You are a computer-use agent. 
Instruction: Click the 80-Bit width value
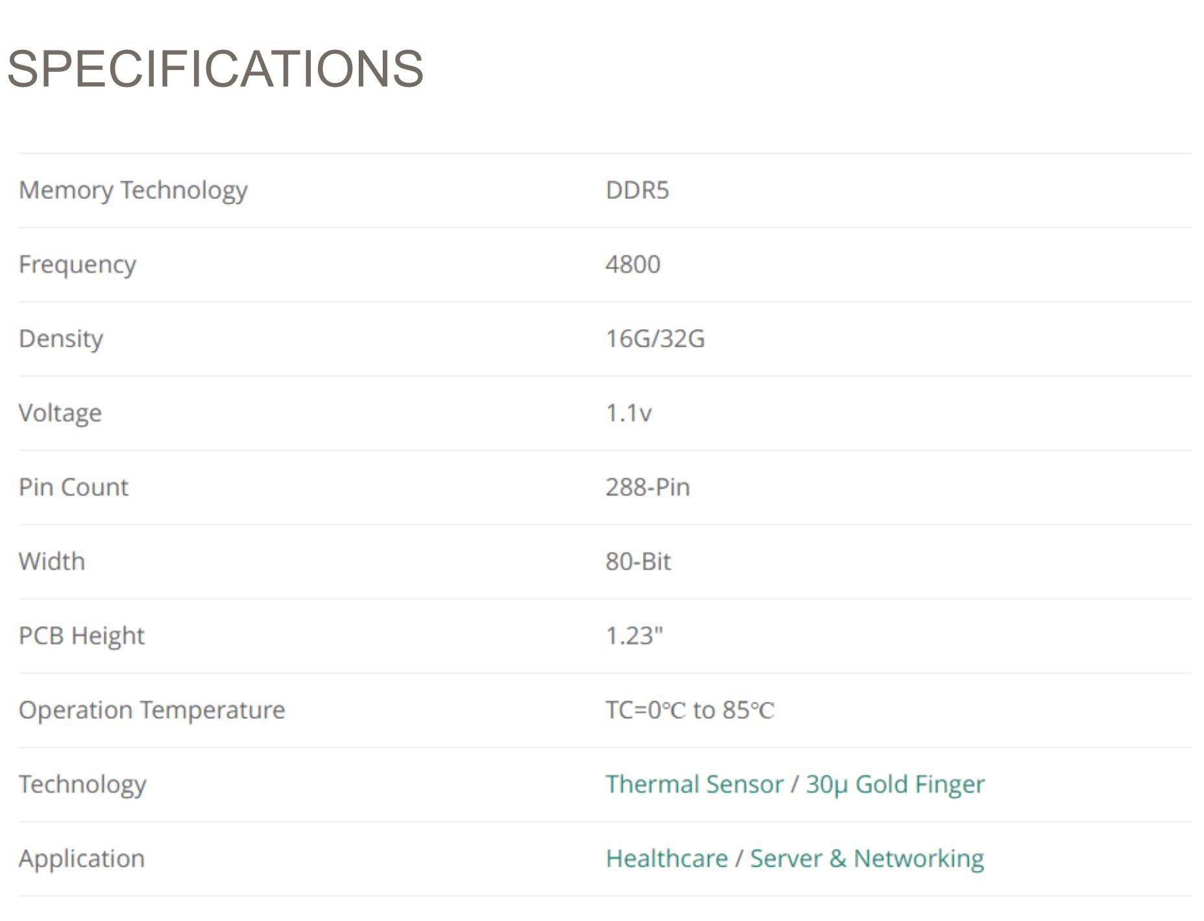(638, 561)
